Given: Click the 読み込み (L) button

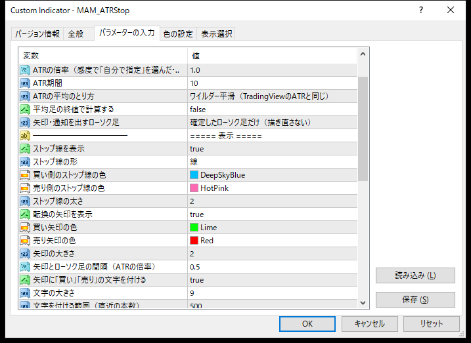Looking at the screenshot, I should pos(415,275).
